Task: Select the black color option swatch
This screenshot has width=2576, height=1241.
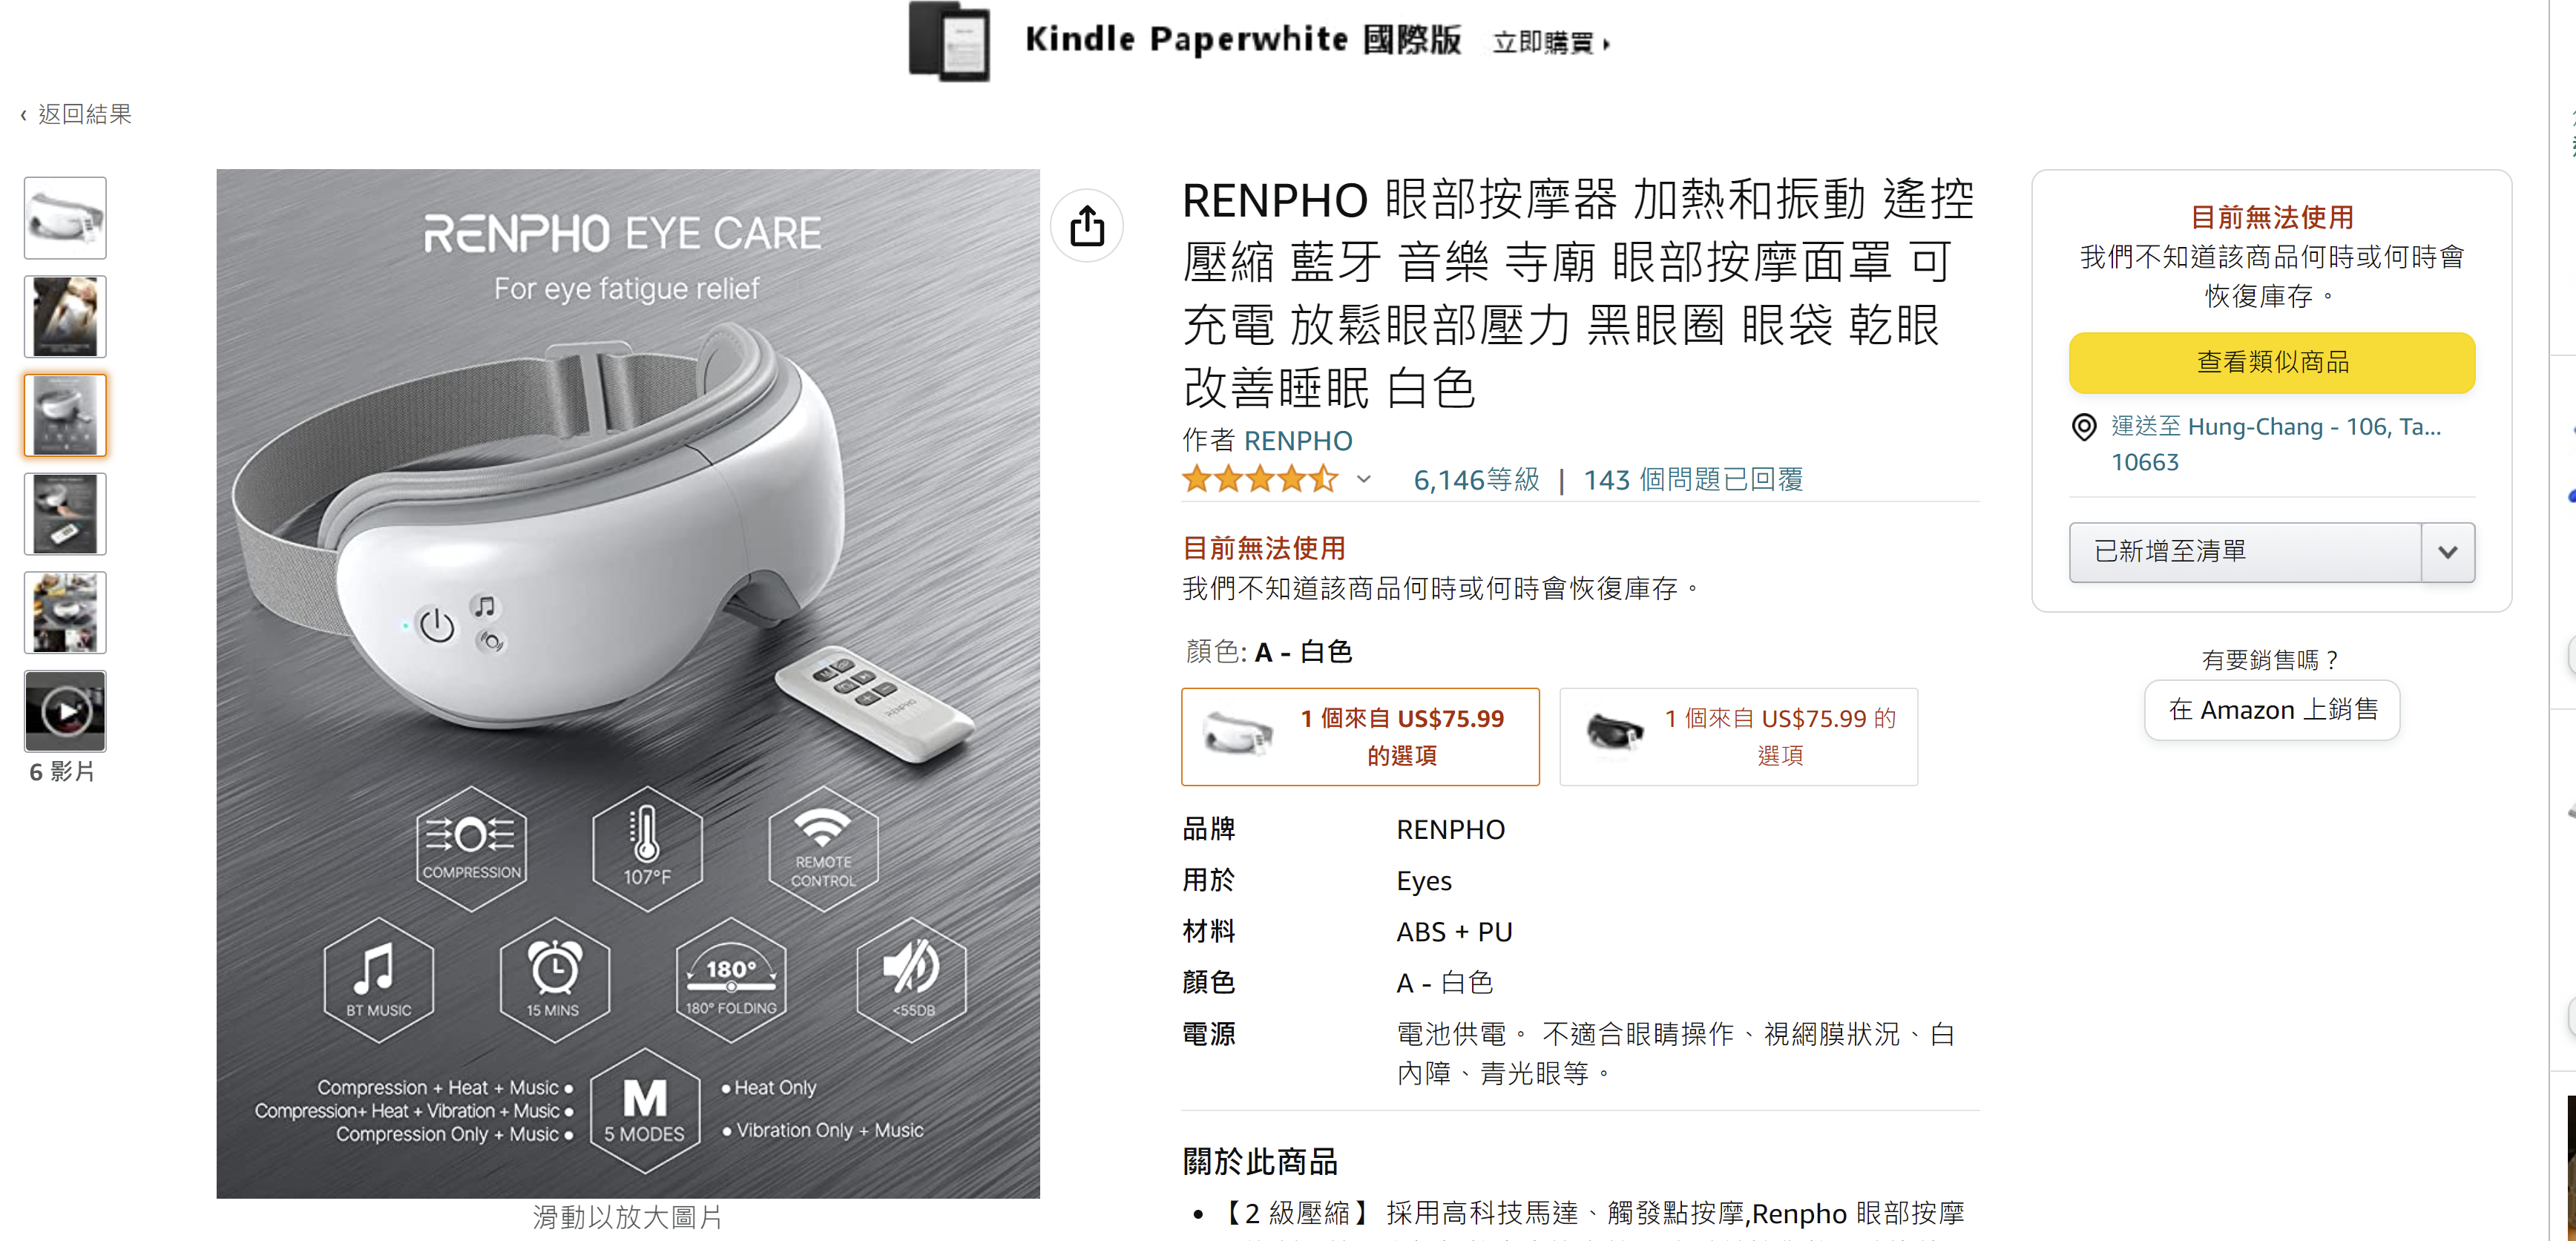Action: [1738, 737]
